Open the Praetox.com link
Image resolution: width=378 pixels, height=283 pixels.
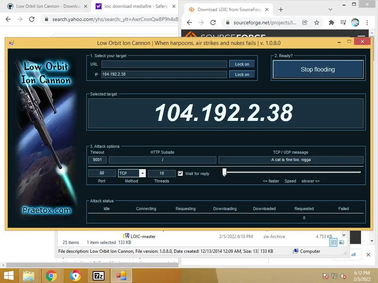pyautogui.click(x=47, y=210)
